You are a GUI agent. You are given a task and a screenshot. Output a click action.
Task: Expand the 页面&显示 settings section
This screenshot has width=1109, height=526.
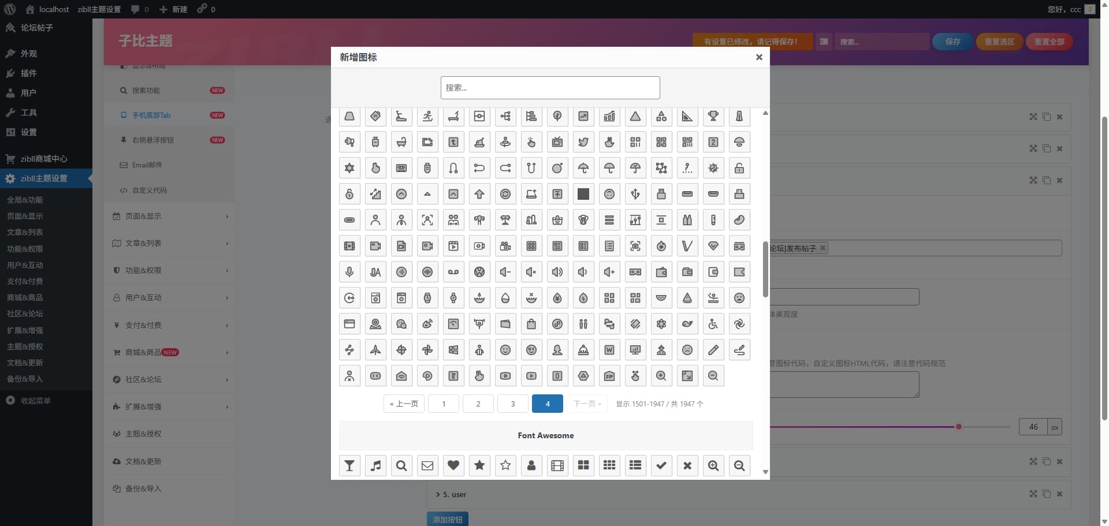pyautogui.click(x=168, y=216)
